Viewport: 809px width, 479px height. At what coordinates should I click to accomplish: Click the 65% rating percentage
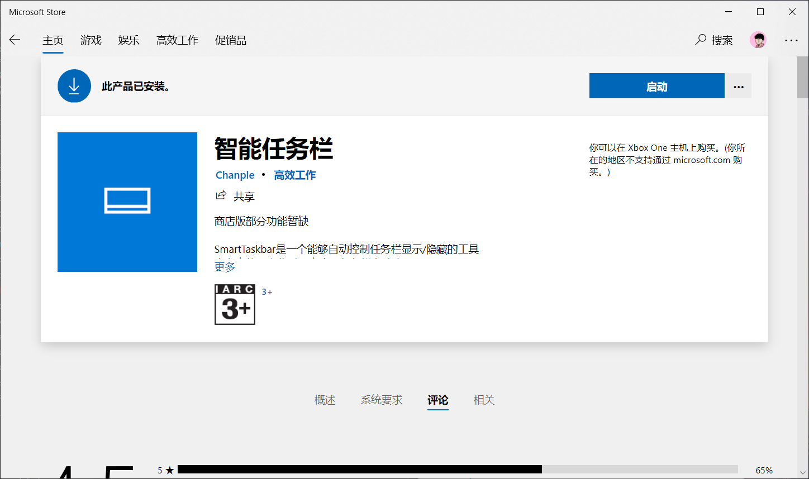click(764, 470)
